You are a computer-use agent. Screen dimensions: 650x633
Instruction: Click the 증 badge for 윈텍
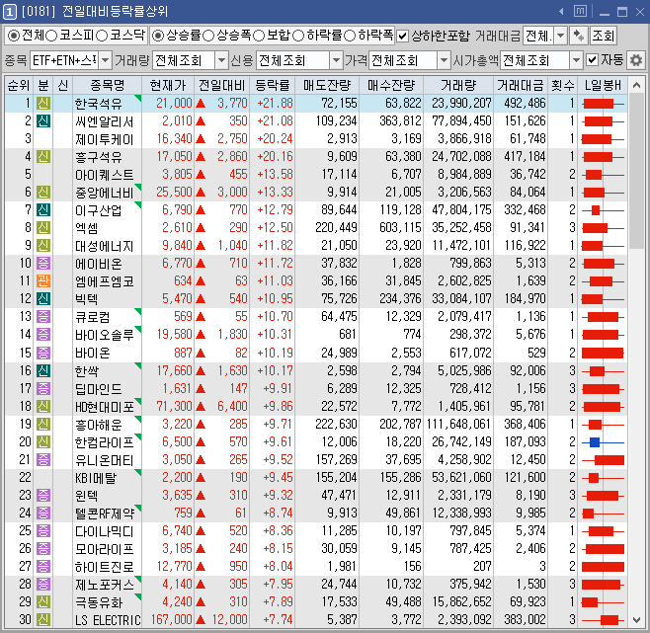pos(43,496)
